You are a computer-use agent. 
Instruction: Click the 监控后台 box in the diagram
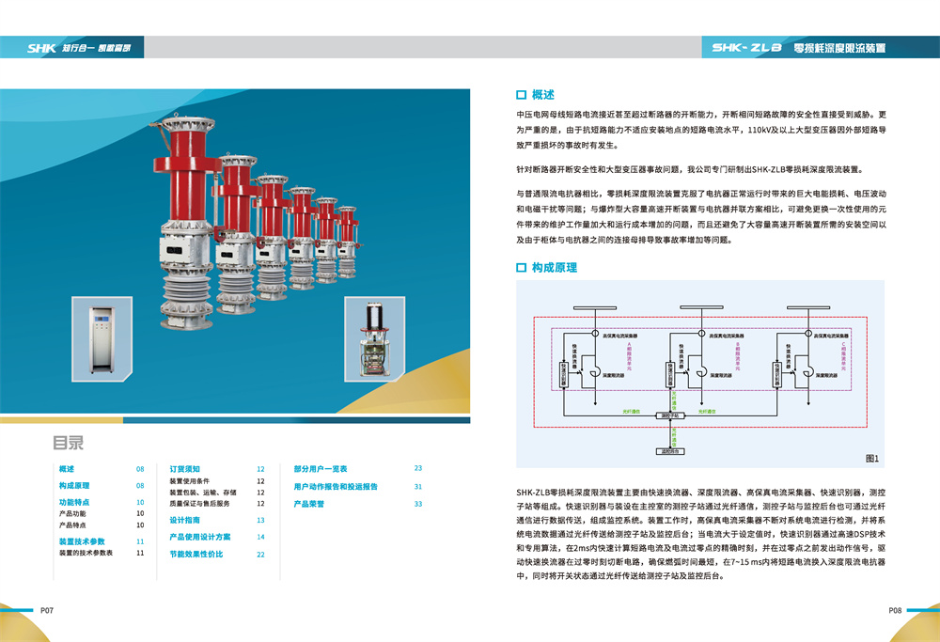point(670,451)
